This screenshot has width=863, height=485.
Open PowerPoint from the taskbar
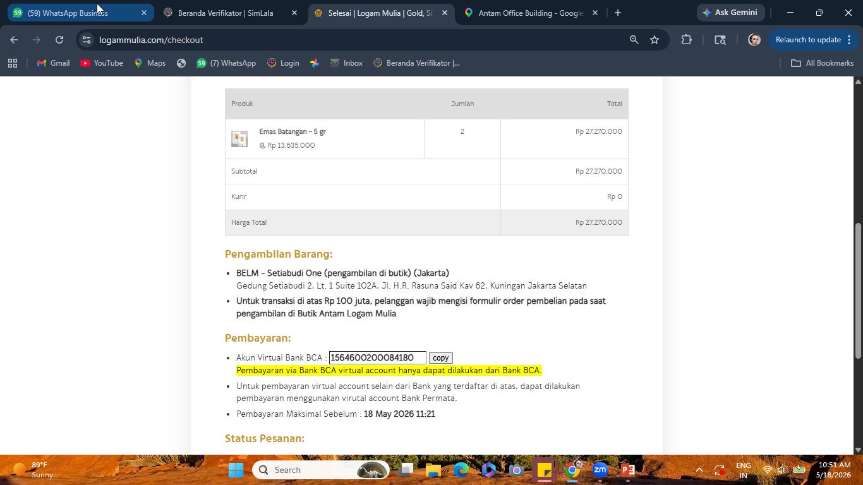pyautogui.click(x=628, y=470)
